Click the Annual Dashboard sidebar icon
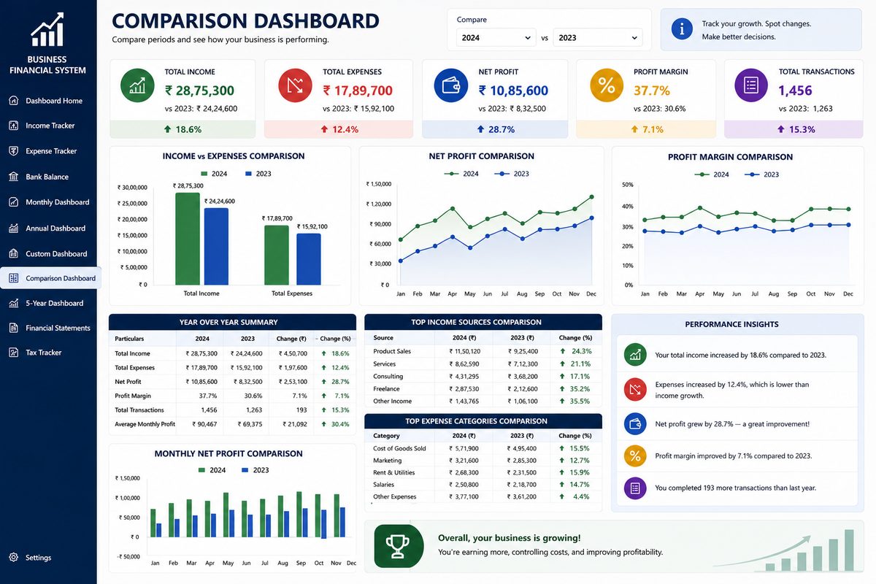876x584 pixels. [x=13, y=228]
